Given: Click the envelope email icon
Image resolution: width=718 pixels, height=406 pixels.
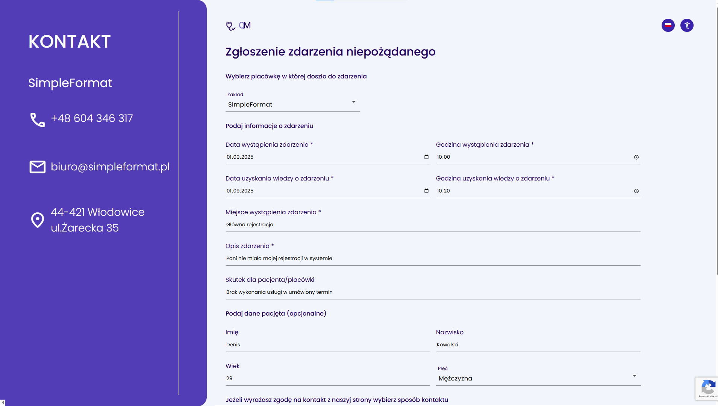Looking at the screenshot, I should coord(38,167).
